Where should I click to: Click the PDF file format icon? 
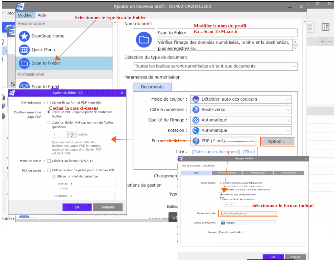tap(196, 141)
